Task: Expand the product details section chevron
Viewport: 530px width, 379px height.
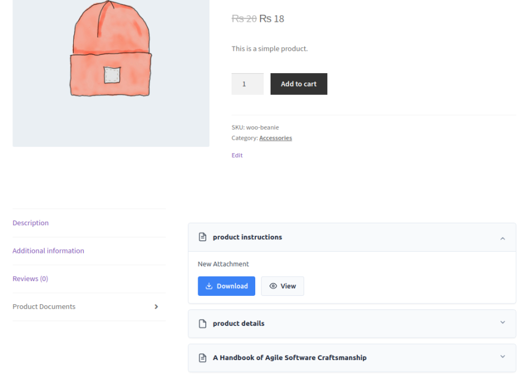Action: coord(502,323)
